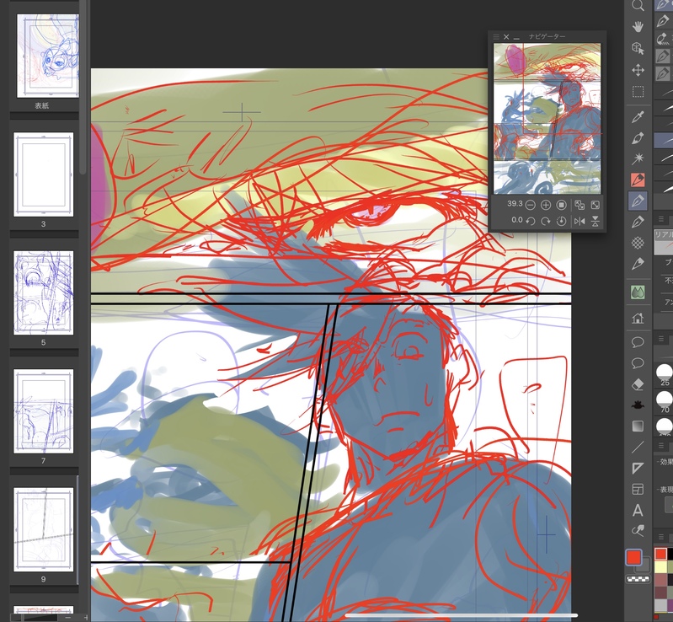673x622 pixels.
Task: Click the Navigator zoom value 39.3
Action: pos(515,204)
